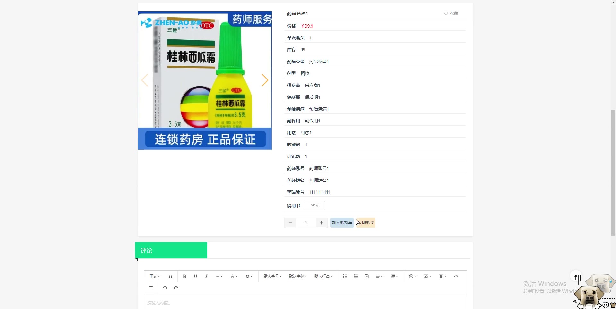
Task: Increase the purchase quantity
Action: click(321, 223)
